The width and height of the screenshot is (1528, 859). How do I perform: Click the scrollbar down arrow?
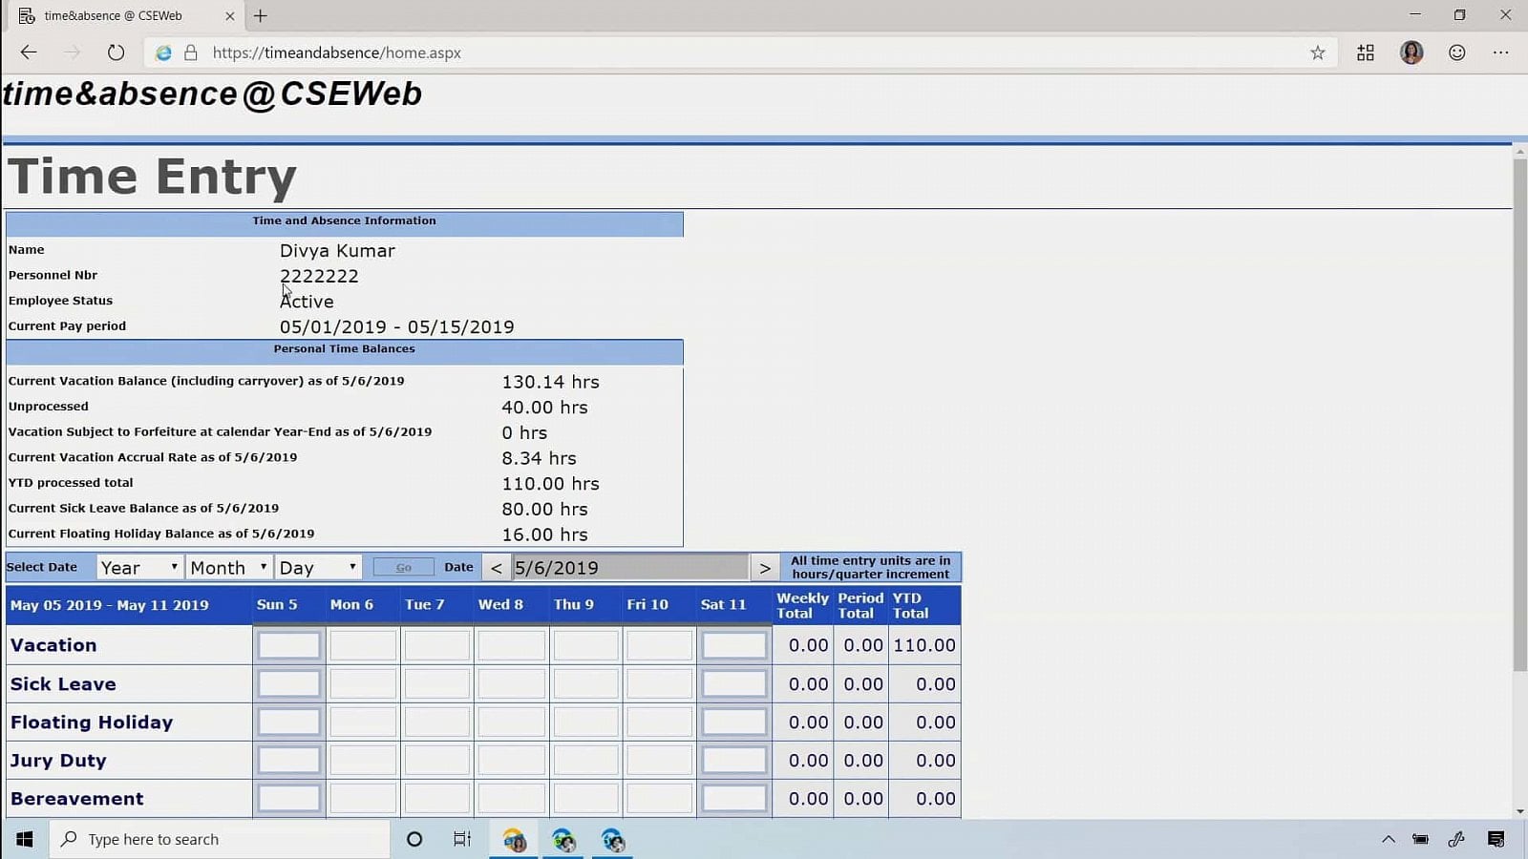coord(1520,811)
